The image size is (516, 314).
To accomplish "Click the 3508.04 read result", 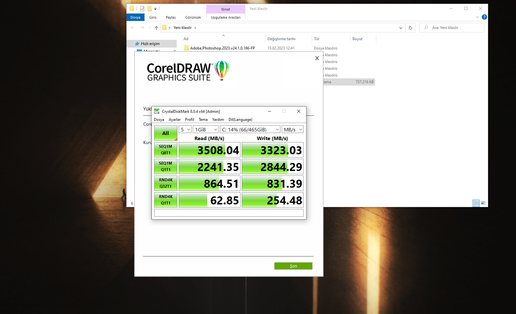I will 210,150.
